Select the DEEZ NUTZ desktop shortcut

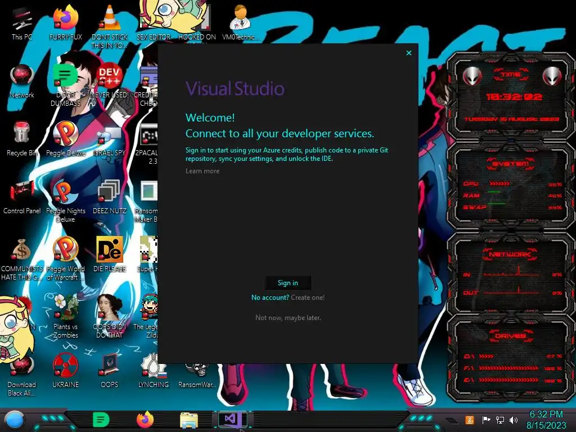pyautogui.click(x=110, y=197)
